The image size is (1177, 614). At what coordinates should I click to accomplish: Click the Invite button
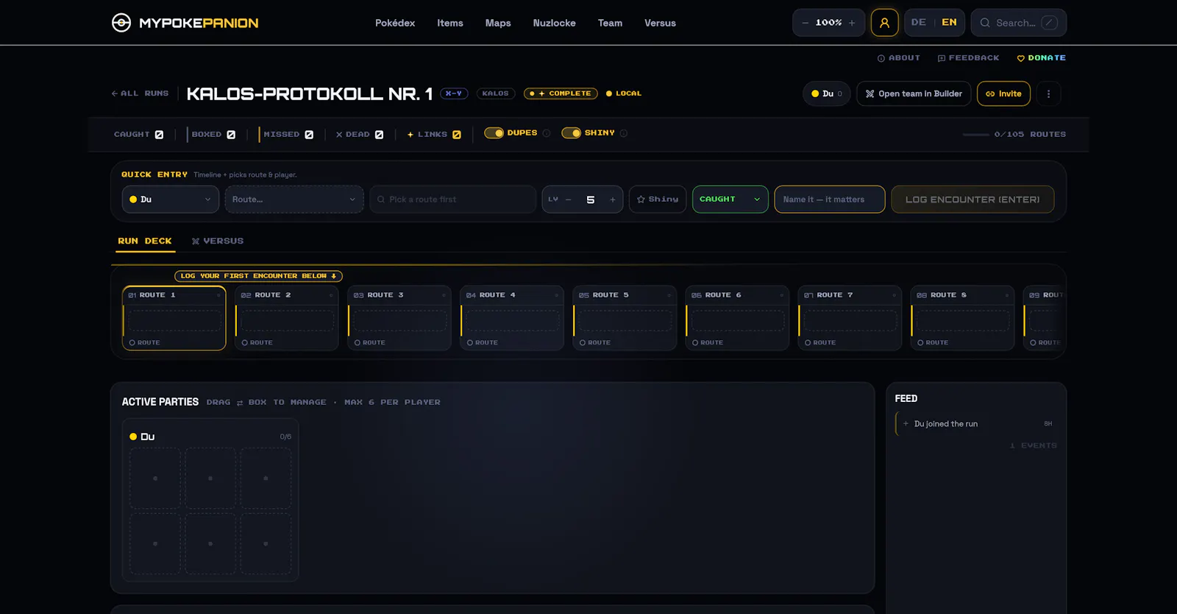tap(1003, 93)
